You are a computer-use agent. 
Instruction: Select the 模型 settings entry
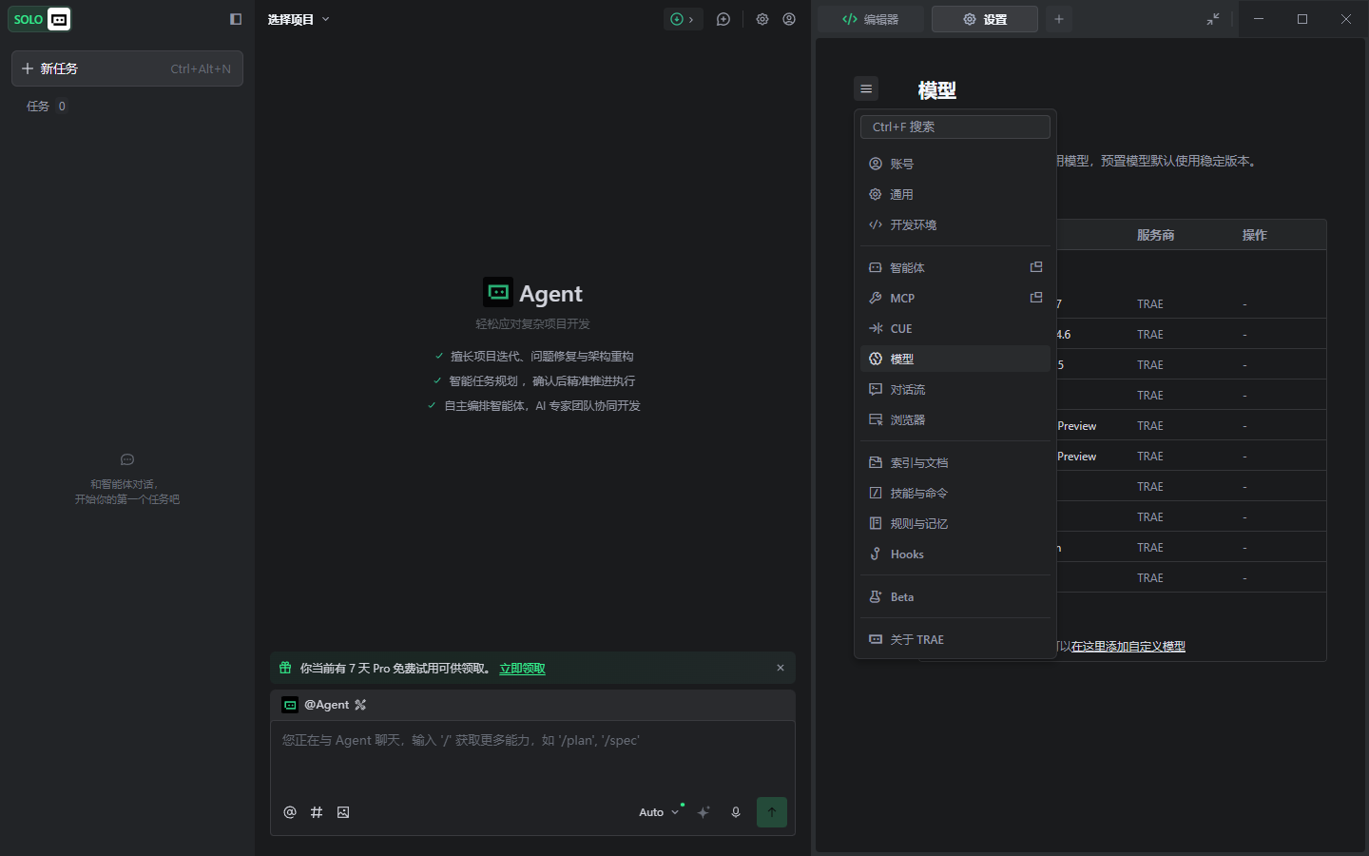tap(955, 359)
